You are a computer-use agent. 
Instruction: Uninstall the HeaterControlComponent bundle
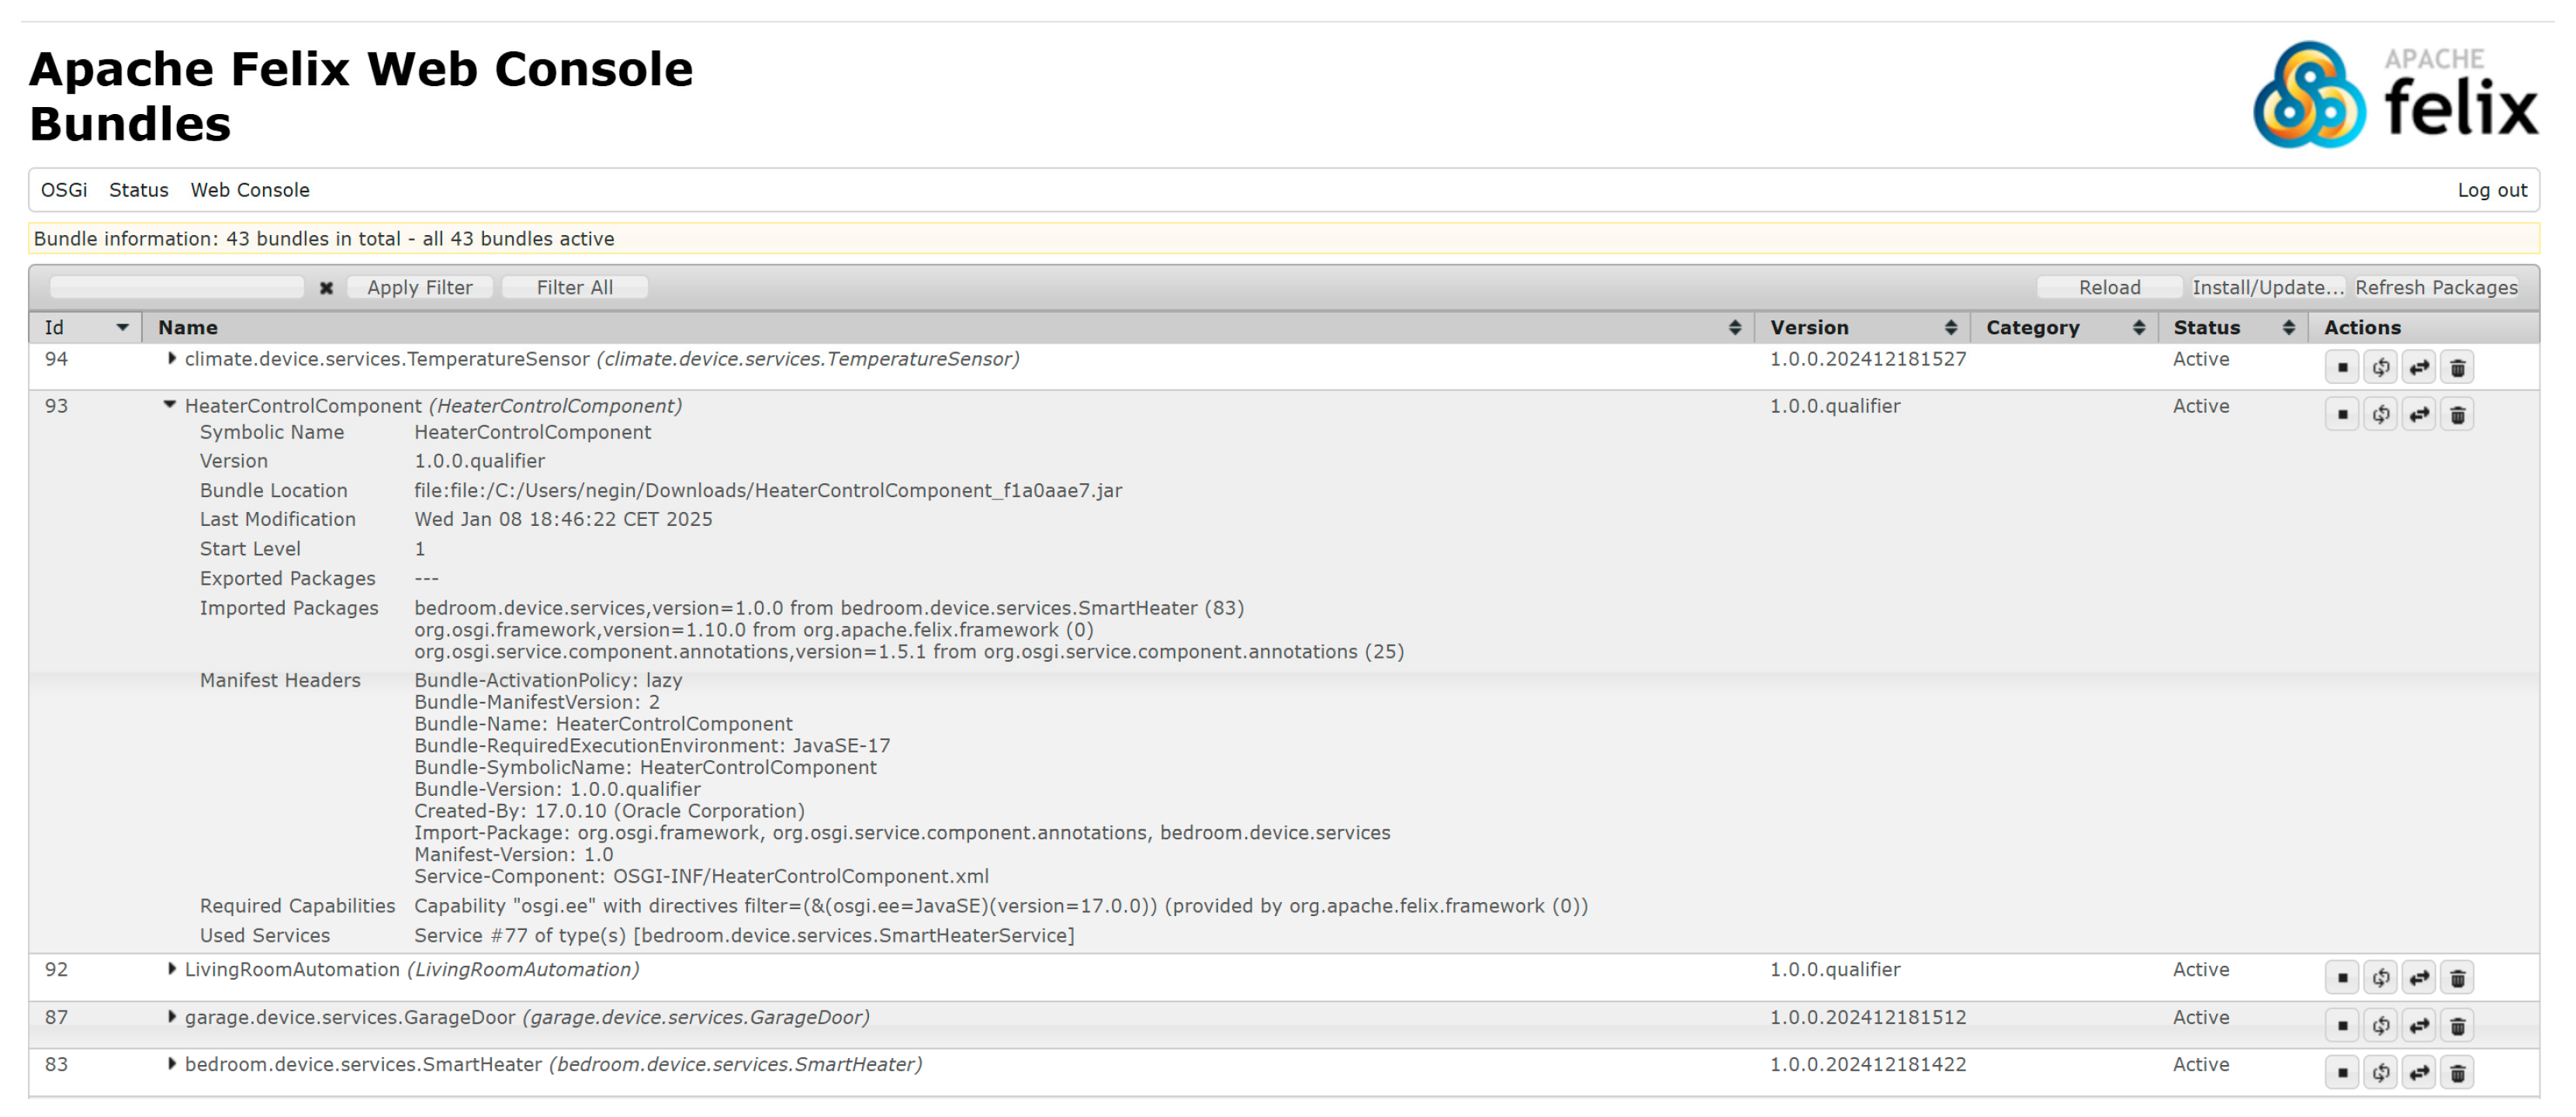coord(2458,415)
